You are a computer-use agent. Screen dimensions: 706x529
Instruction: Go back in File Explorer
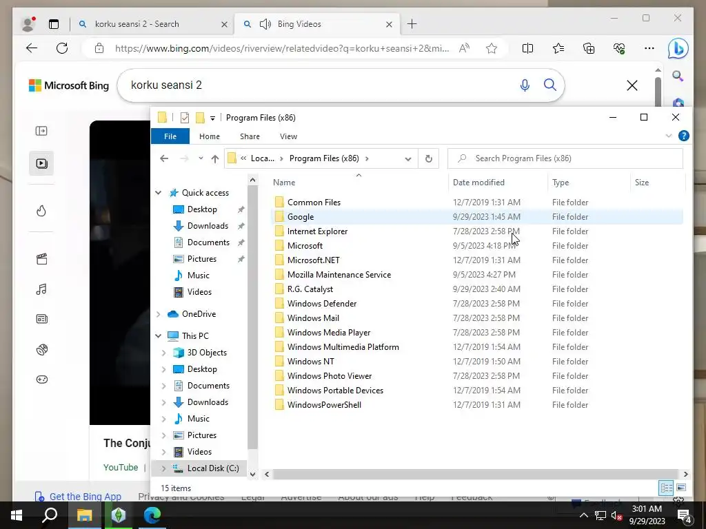(x=164, y=158)
